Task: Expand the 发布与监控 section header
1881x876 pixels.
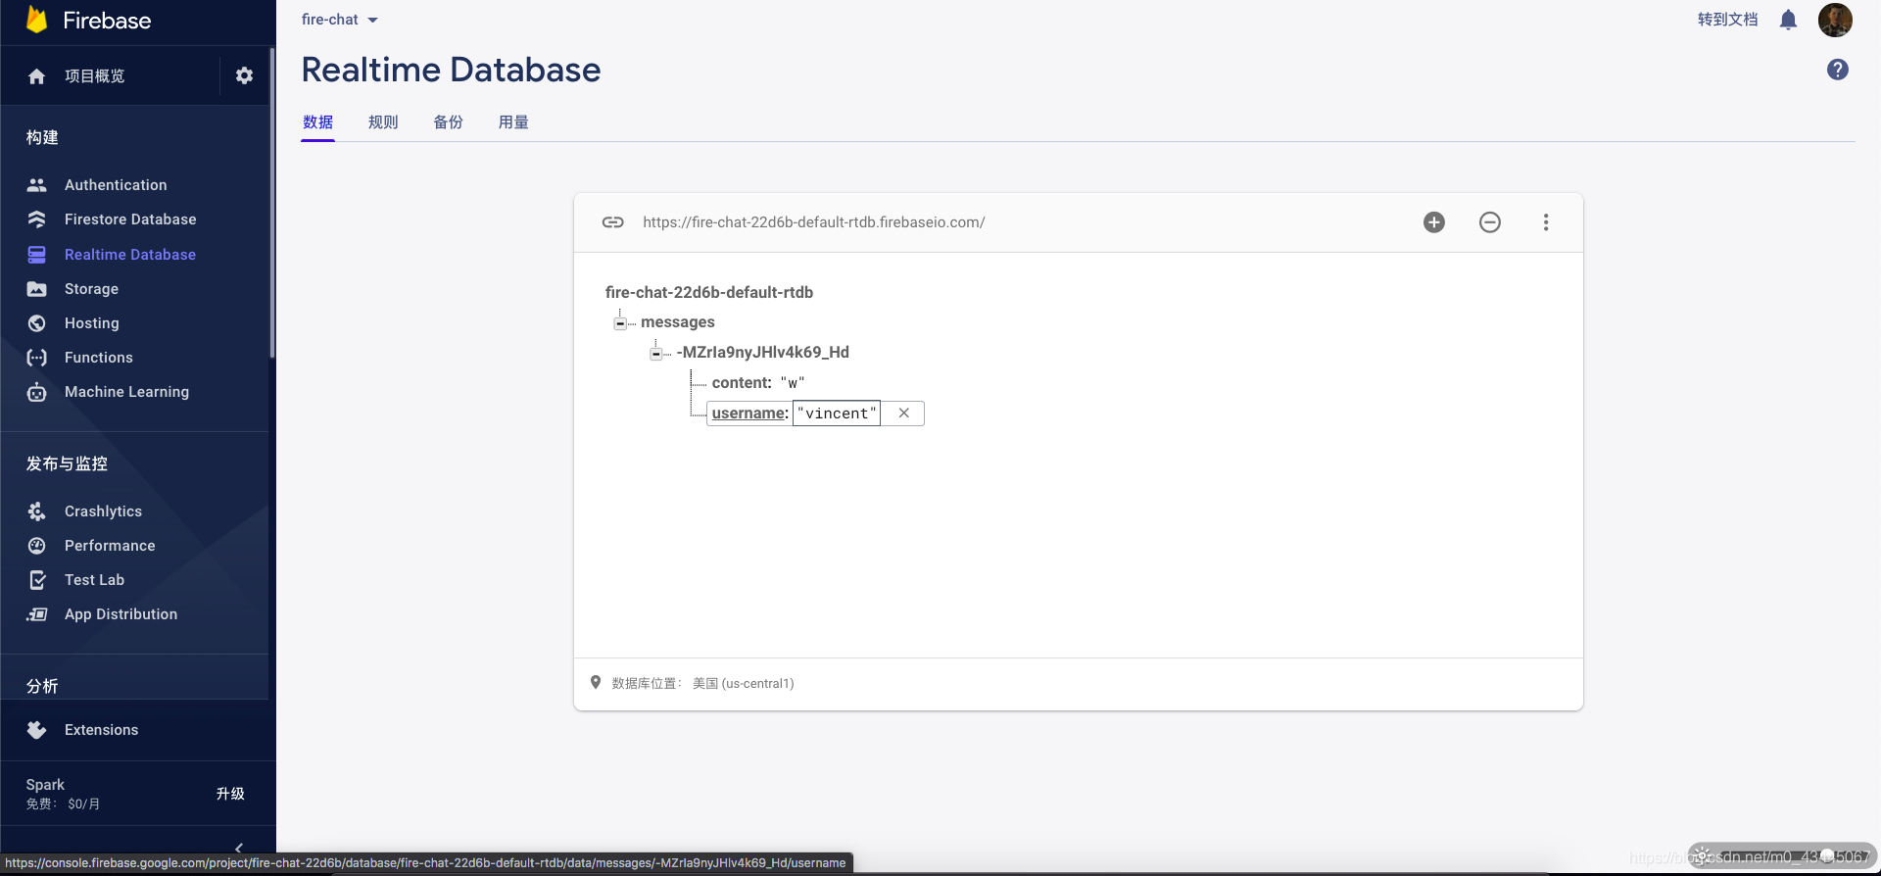Action: 67,463
